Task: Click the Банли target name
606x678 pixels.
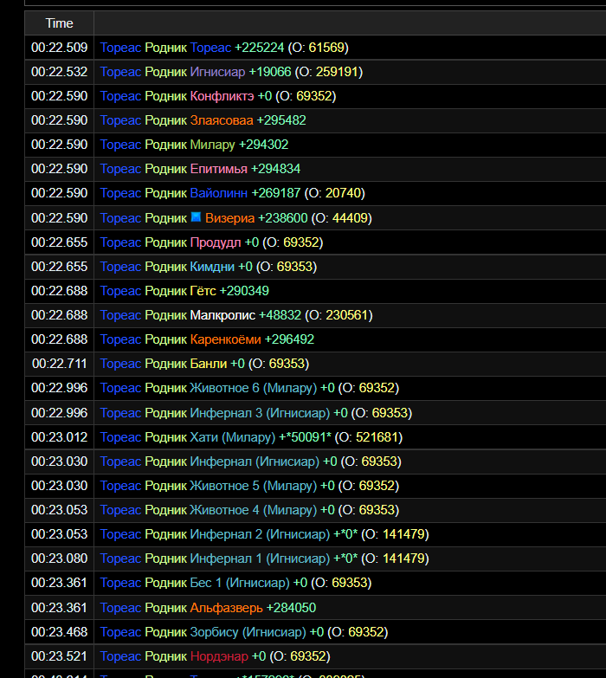Action: pyautogui.click(x=209, y=364)
